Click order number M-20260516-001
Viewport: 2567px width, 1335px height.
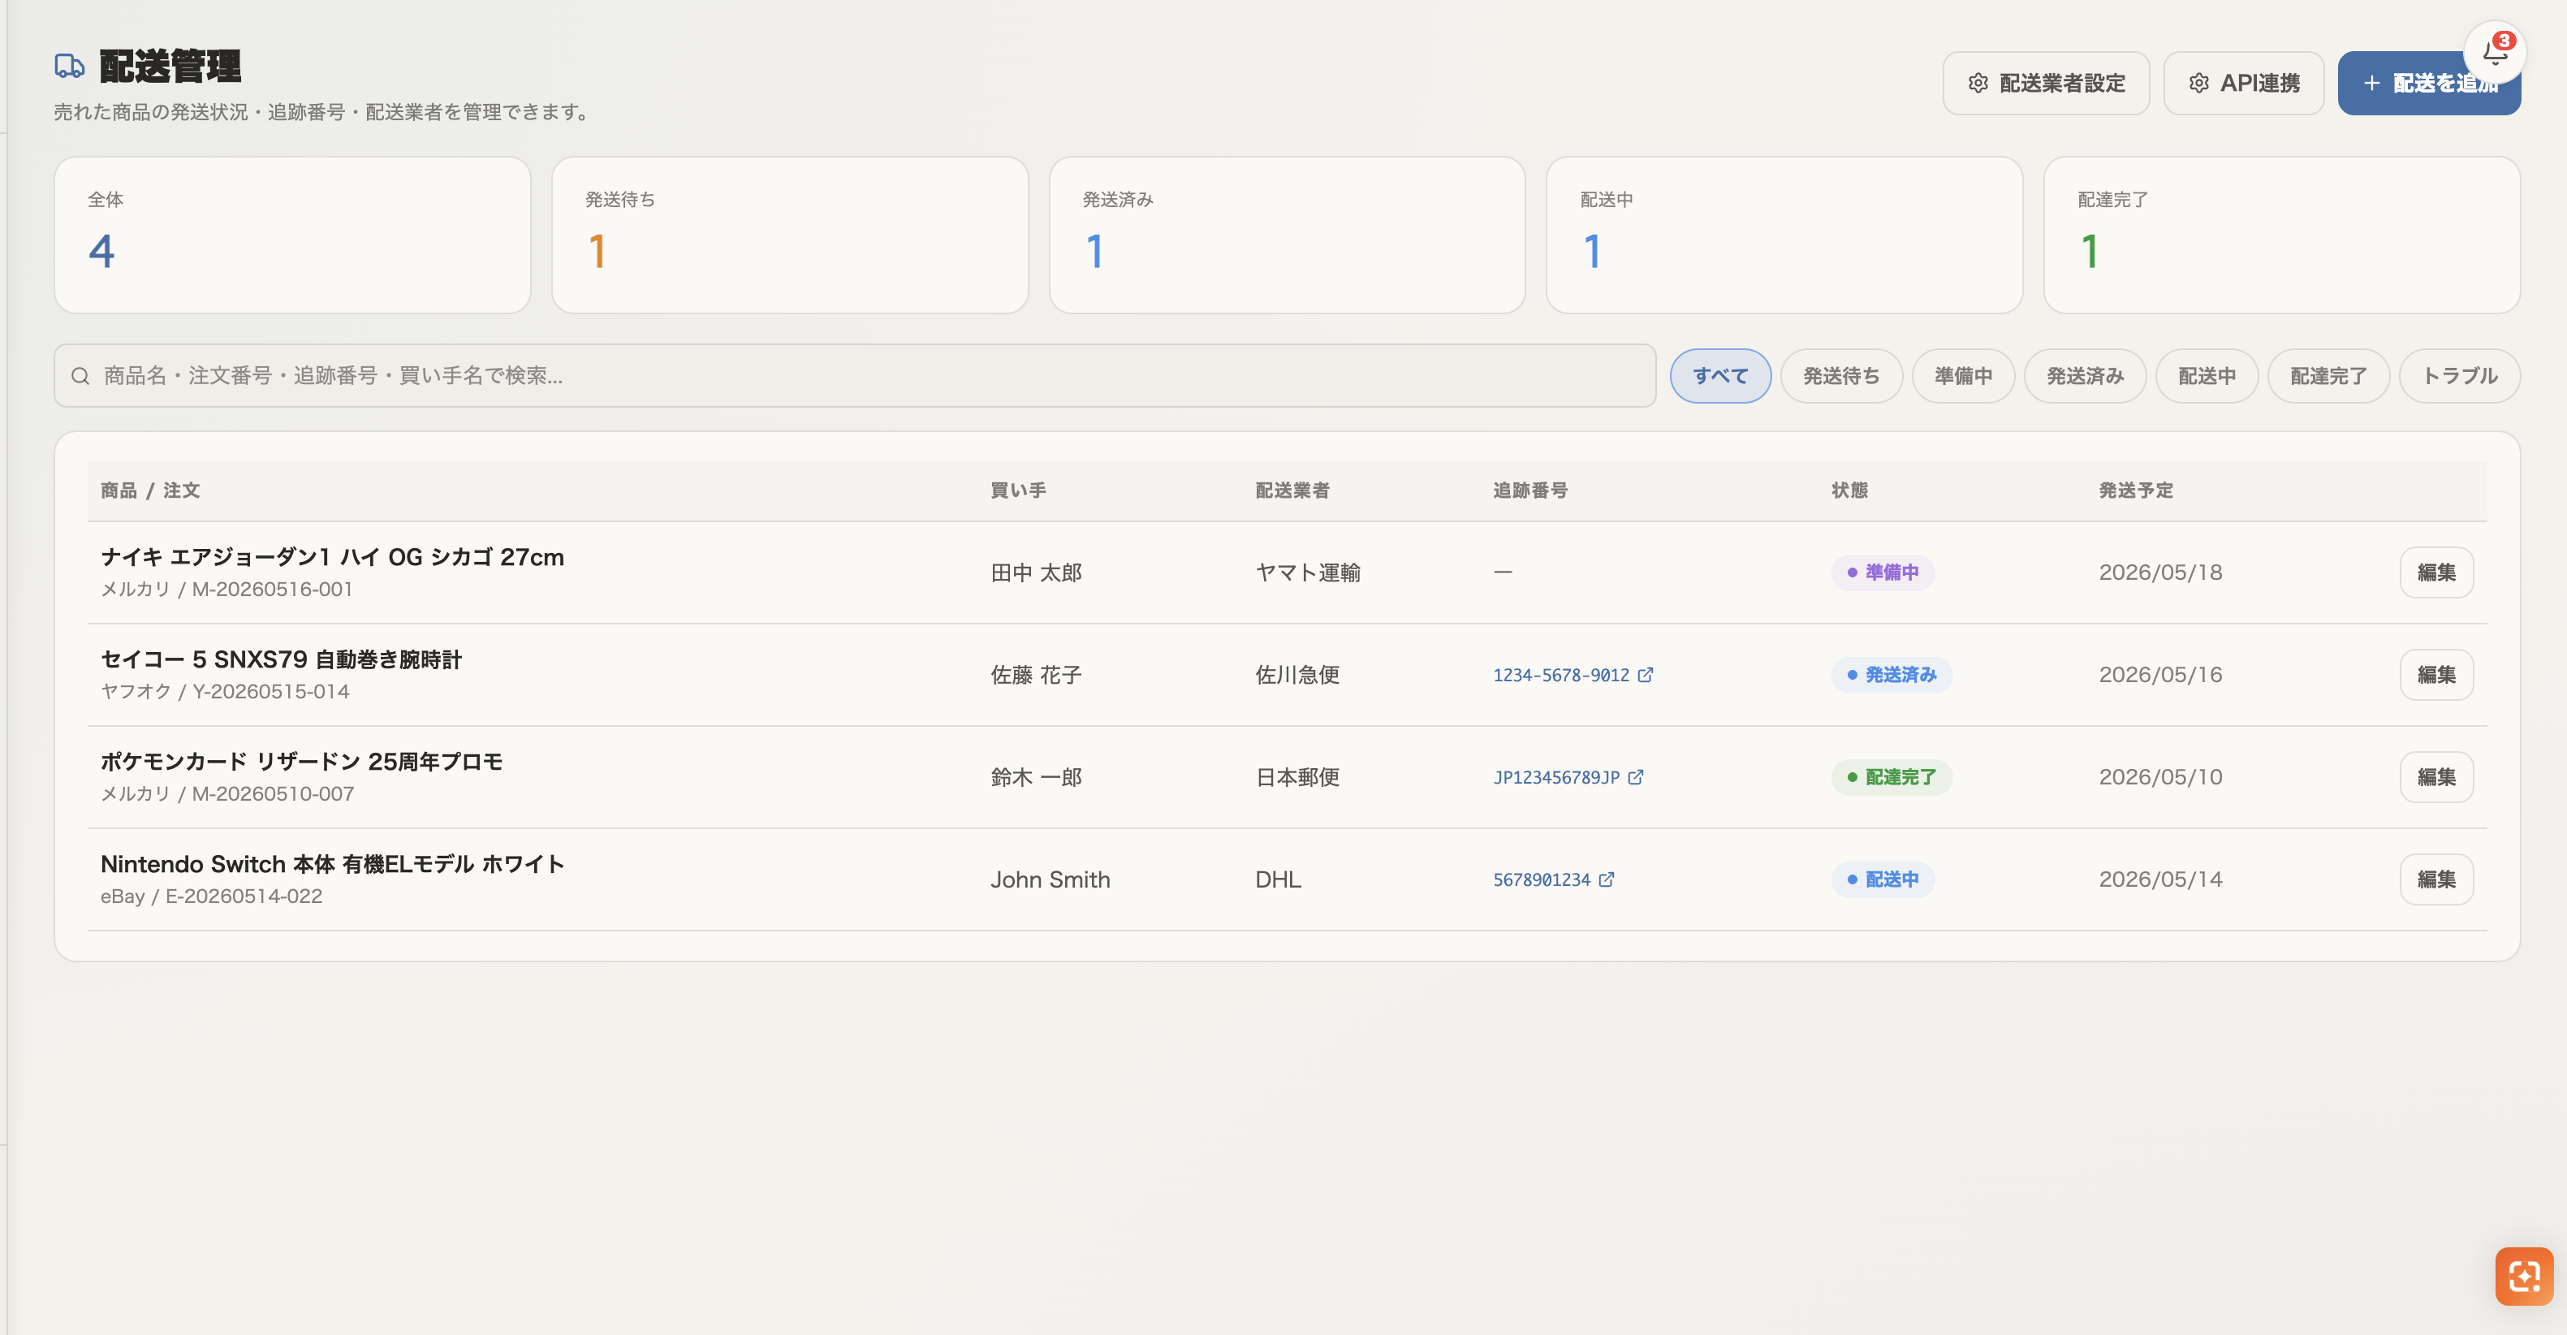coord(272,590)
